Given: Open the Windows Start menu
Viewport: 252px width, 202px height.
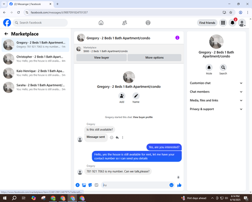Looking at the screenshot, I should [x=5, y=198].
